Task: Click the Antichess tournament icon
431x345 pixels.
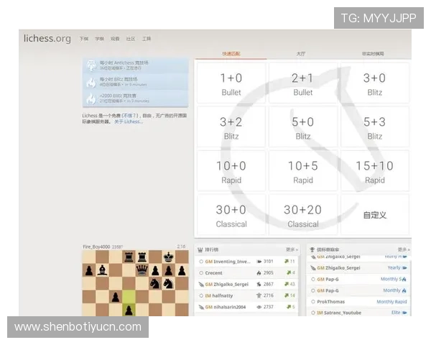Action: (x=91, y=65)
